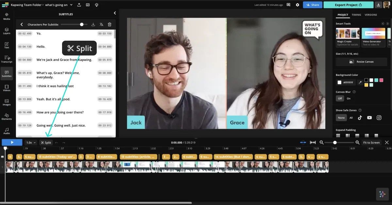The width and height of the screenshot is (392, 205).
Task: Open the project title dropdown arrow
Action: tap(71, 5)
